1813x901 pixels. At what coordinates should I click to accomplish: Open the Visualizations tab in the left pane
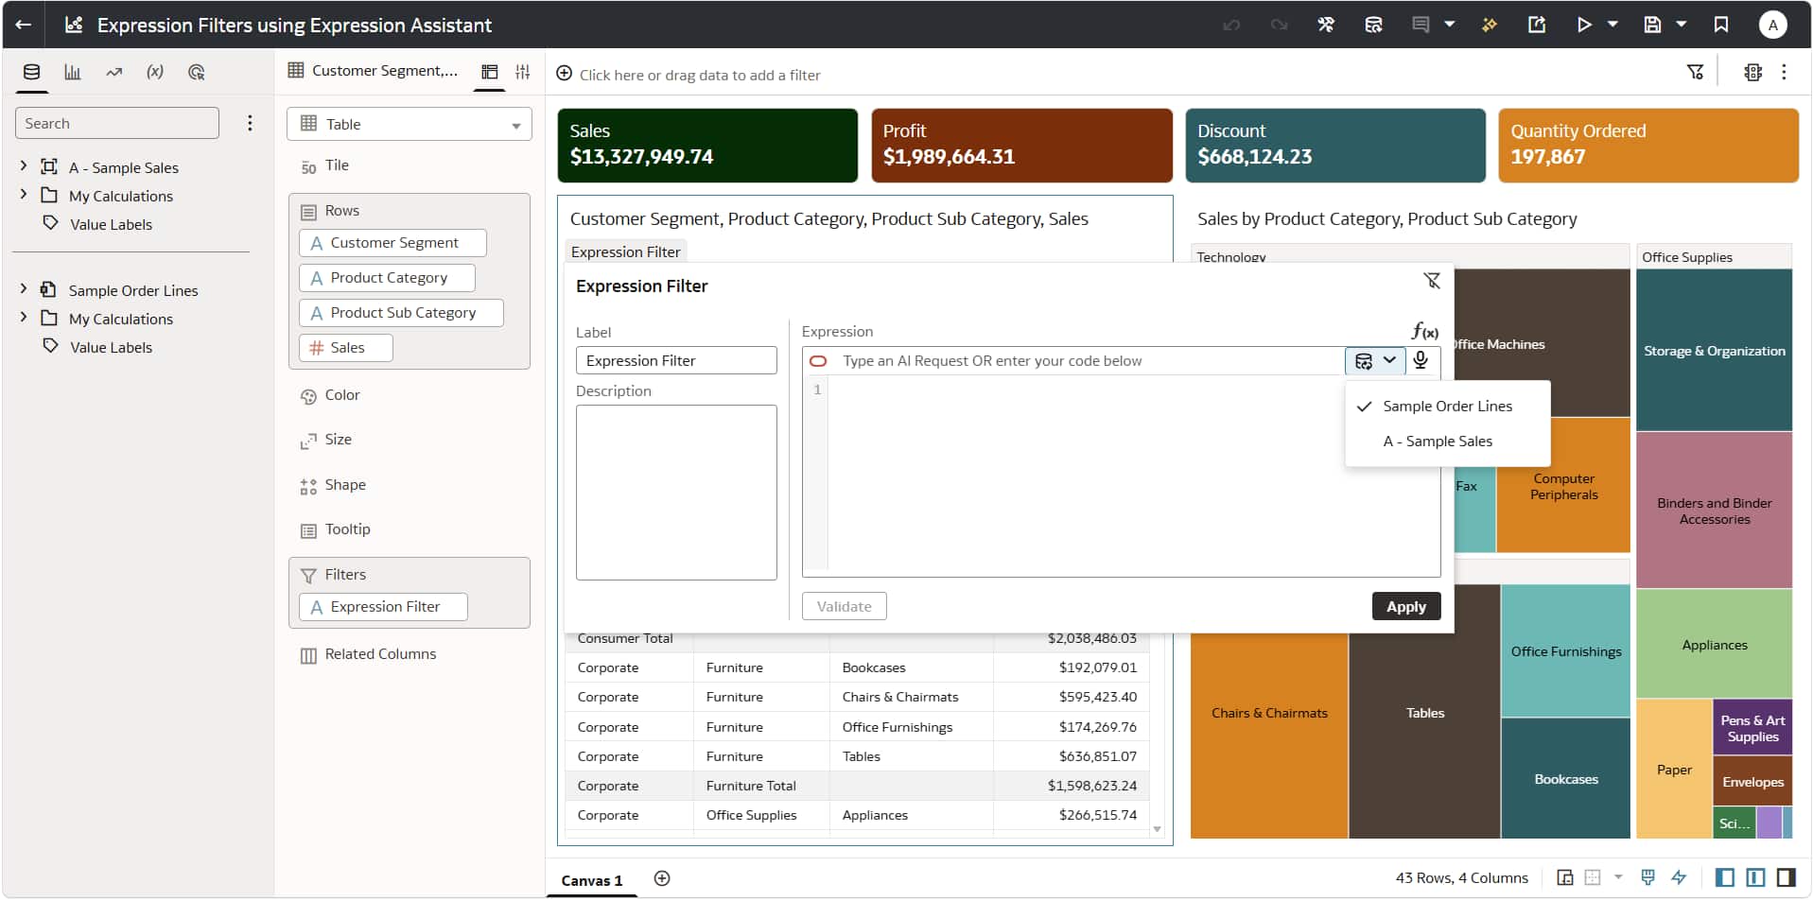pos(73,72)
